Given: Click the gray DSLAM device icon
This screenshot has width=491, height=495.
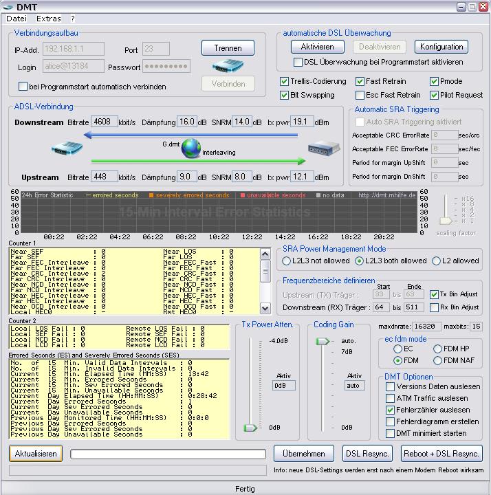Looking at the screenshot, I should click(325, 148).
